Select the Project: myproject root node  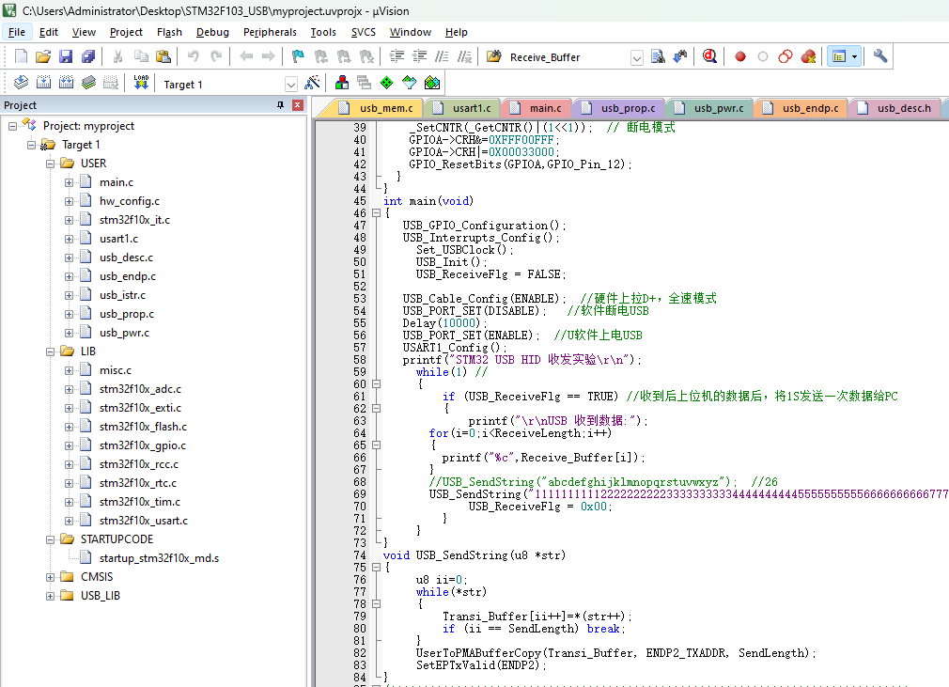tap(88, 126)
